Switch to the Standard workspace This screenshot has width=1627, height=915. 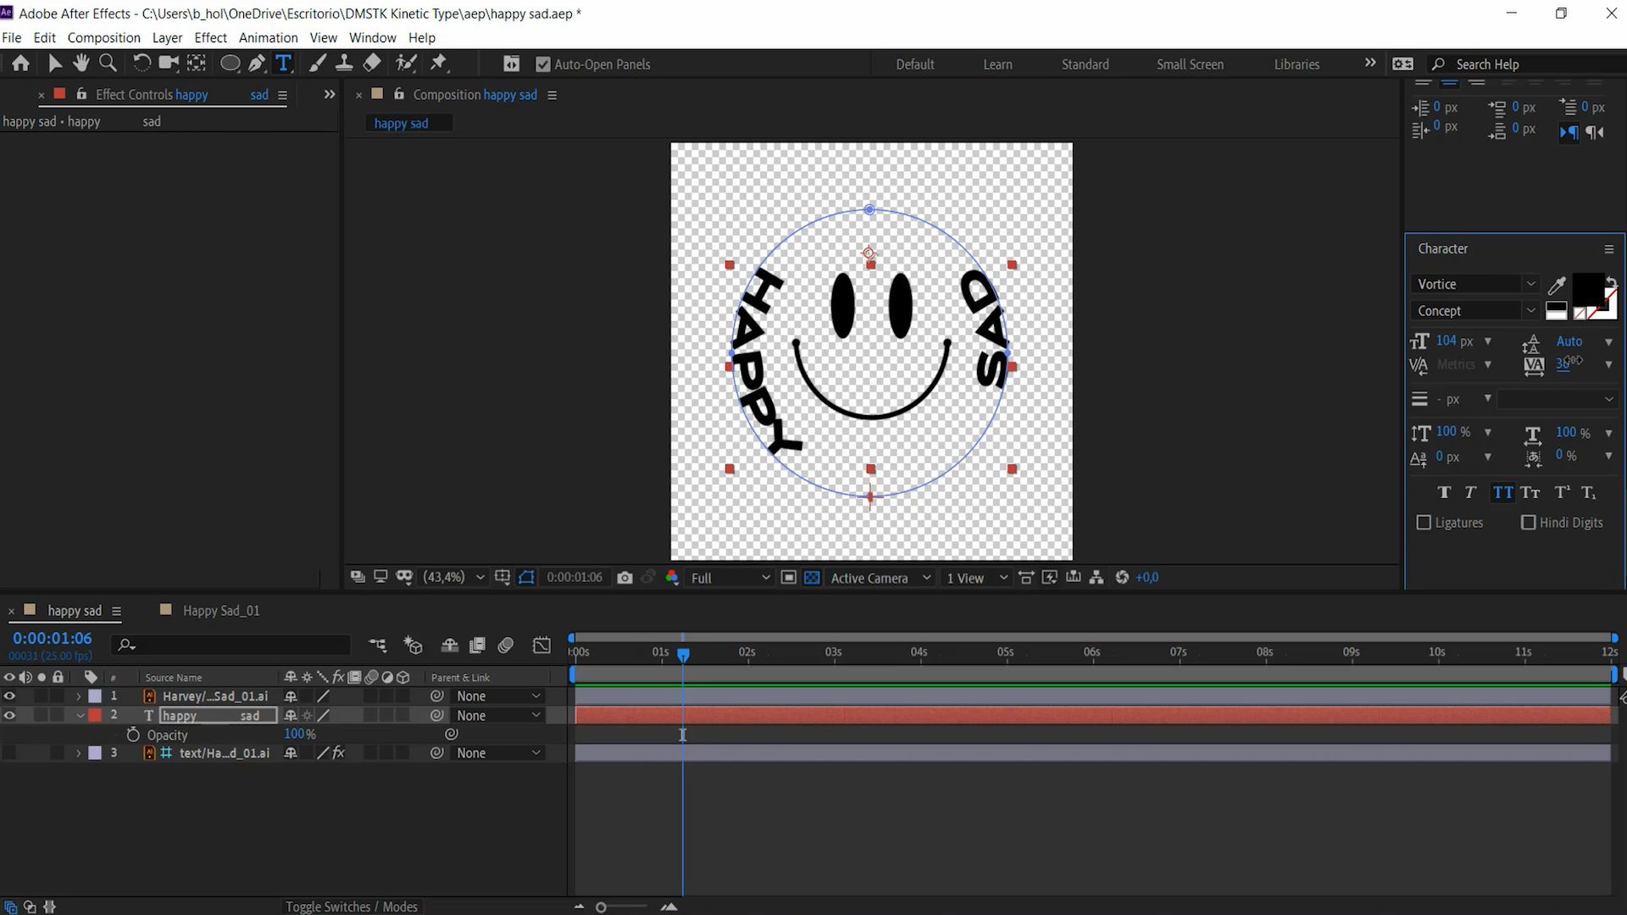(x=1085, y=64)
